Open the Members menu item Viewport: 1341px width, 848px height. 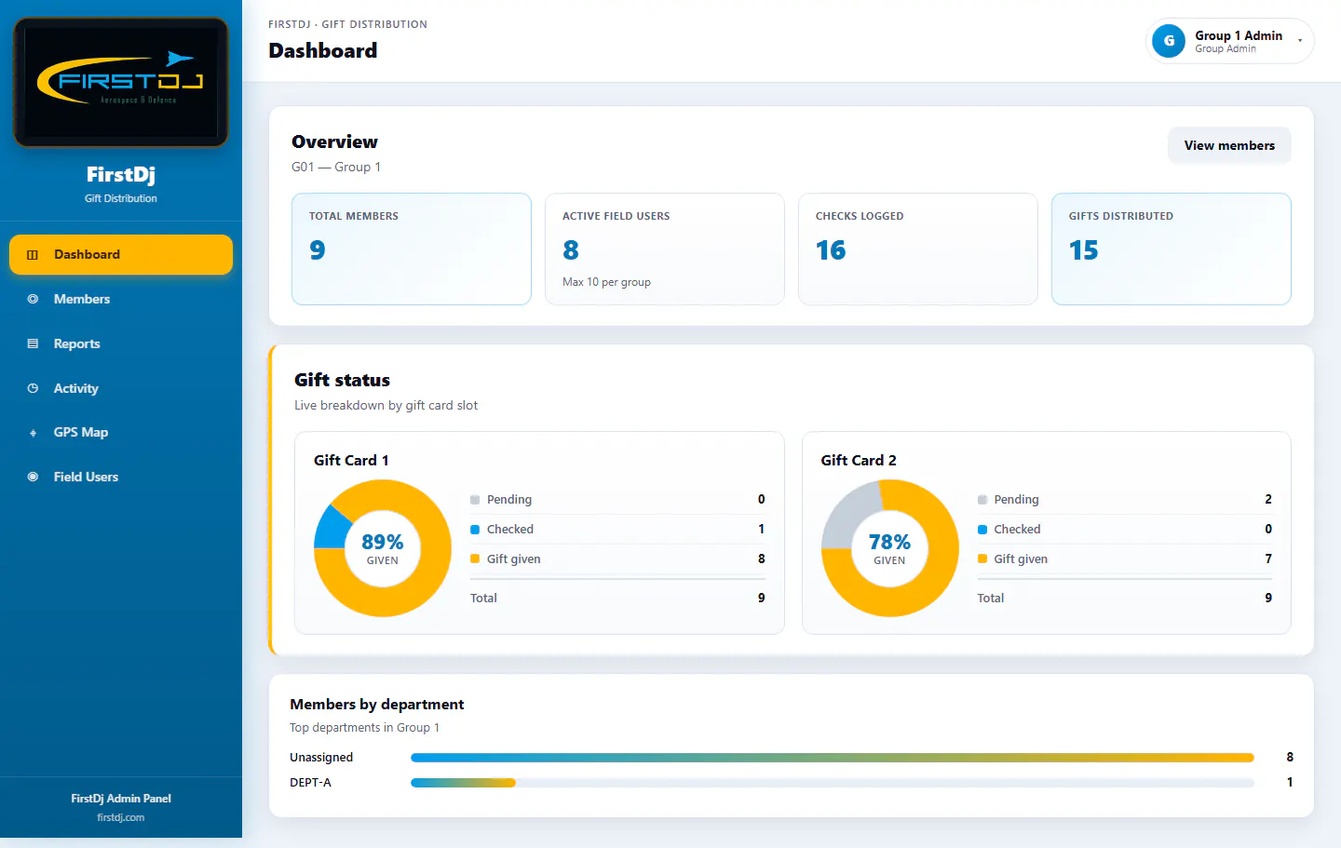[x=121, y=299]
